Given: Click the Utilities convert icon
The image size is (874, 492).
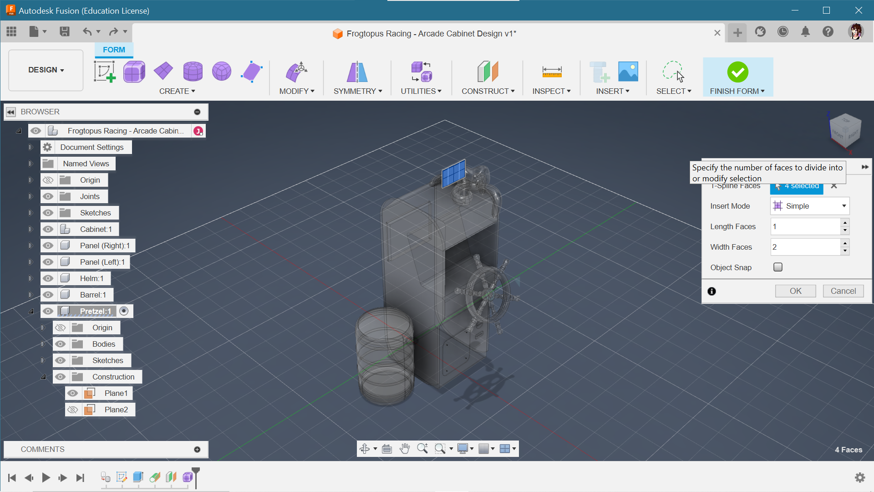Looking at the screenshot, I should coord(421,72).
